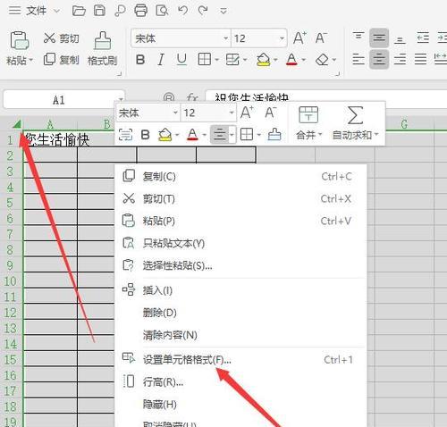
Task: Click the formula bar text field
Action: pyautogui.click(x=326, y=96)
